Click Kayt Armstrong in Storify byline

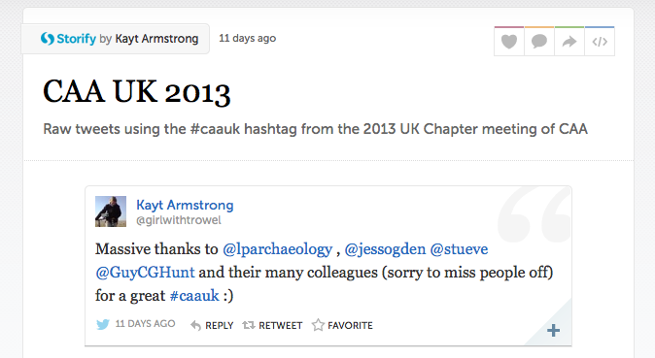(x=156, y=39)
